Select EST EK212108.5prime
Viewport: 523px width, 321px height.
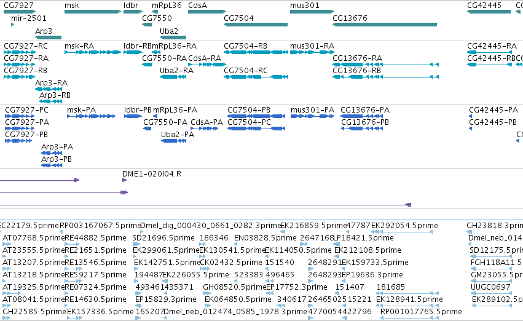(x=368, y=250)
